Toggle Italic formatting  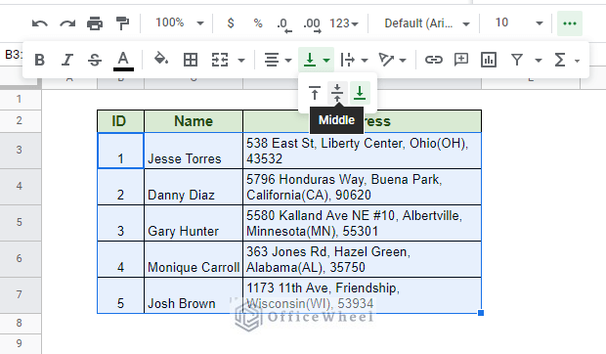coord(67,60)
